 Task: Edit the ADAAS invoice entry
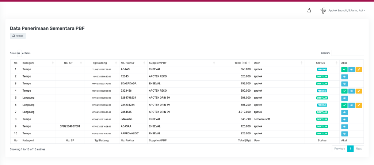click(x=359, y=69)
